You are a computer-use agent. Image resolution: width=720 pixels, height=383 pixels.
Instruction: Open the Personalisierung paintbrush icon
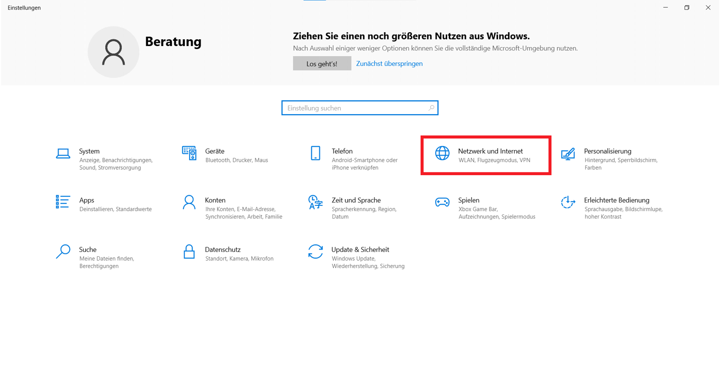568,153
